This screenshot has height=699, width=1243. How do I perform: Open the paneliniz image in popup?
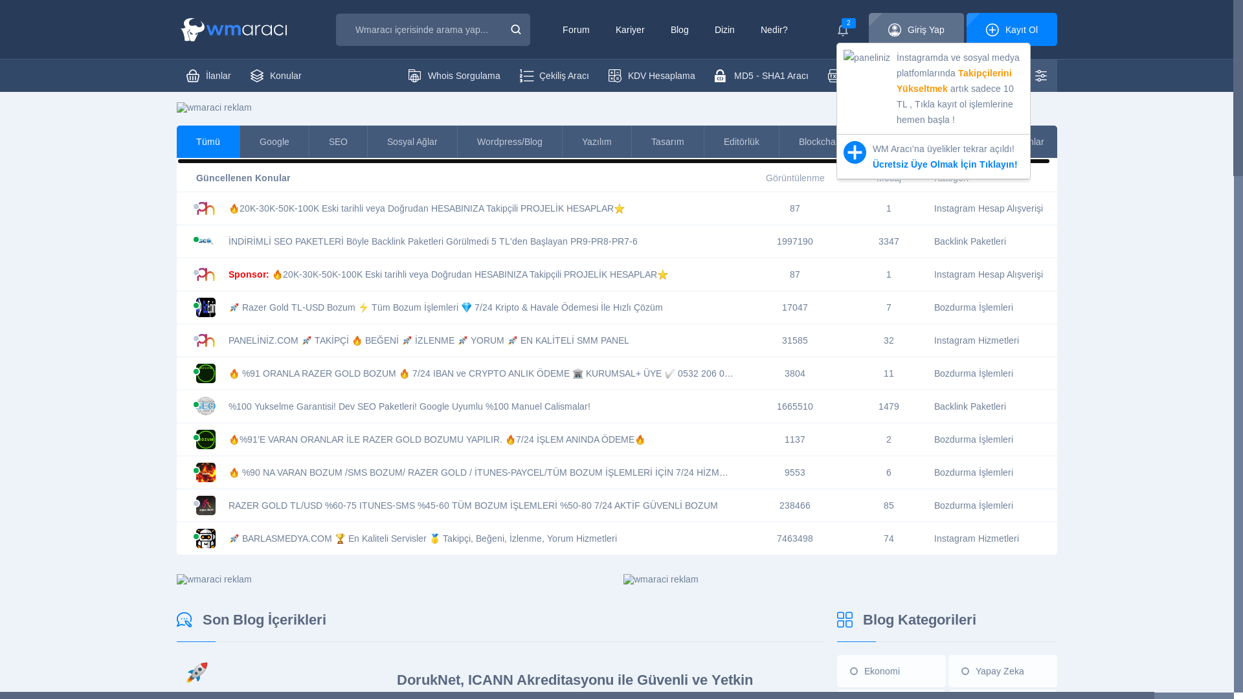click(x=867, y=58)
